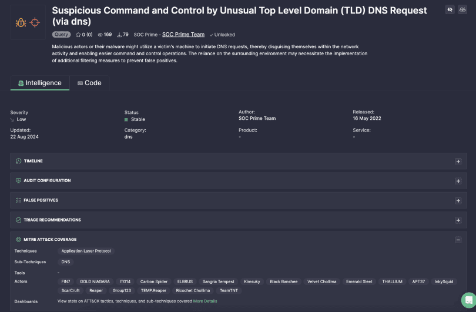
Task: Click the views eye count icon
Action: (100, 35)
